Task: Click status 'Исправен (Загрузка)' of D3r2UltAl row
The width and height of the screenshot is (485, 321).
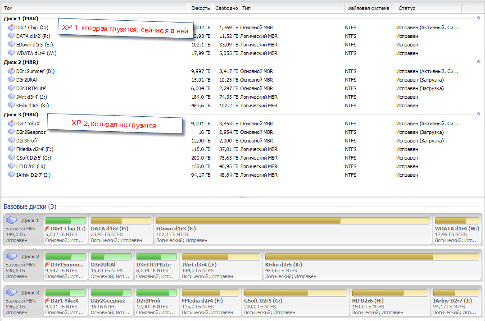Action: point(420,80)
